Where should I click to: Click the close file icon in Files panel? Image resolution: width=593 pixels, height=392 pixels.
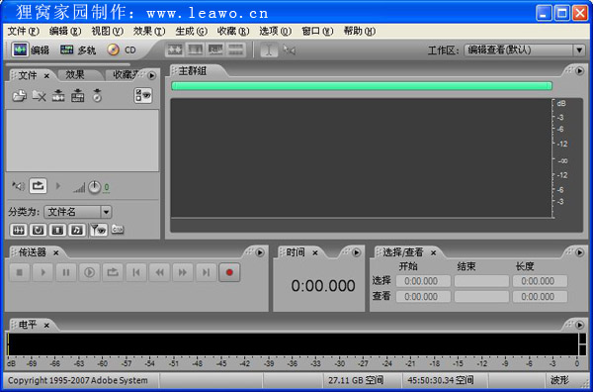click(39, 96)
